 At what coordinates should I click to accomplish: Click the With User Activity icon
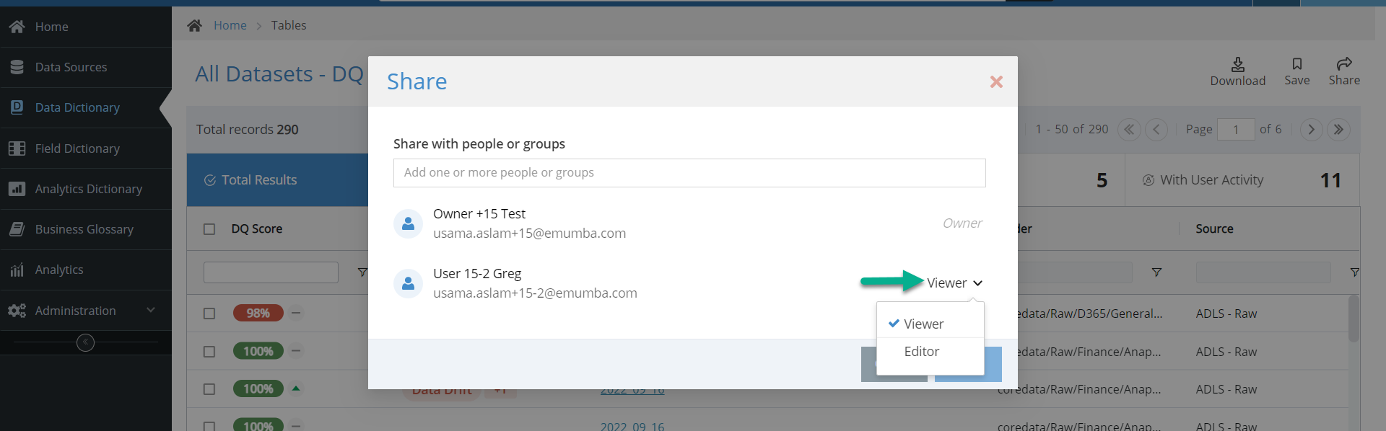[1148, 180]
